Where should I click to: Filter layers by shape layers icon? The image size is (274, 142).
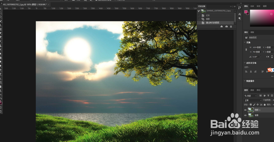click(272, 96)
